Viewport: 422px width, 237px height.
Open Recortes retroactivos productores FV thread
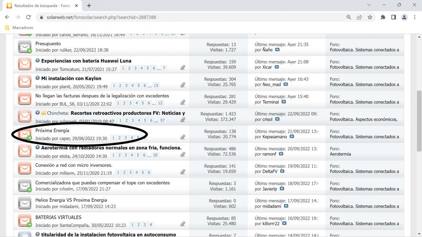pos(127,113)
